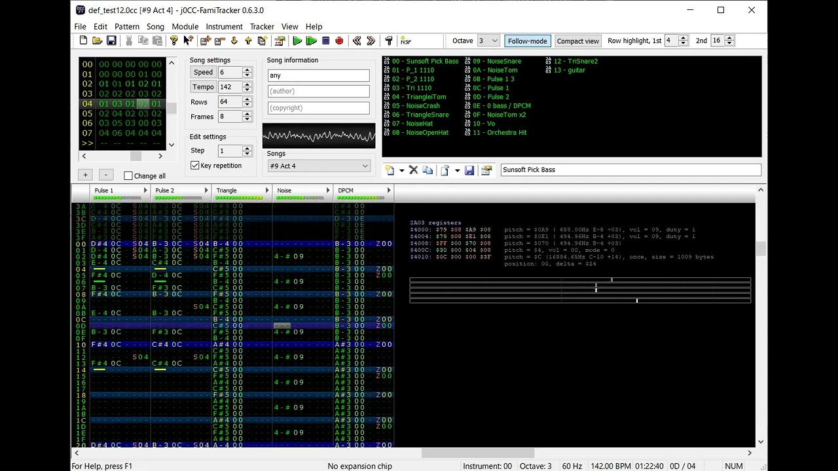Image resolution: width=838 pixels, height=471 pixels.
Task: Uncheck the Key repetition checkbox
Action: (x=195, y=166)
